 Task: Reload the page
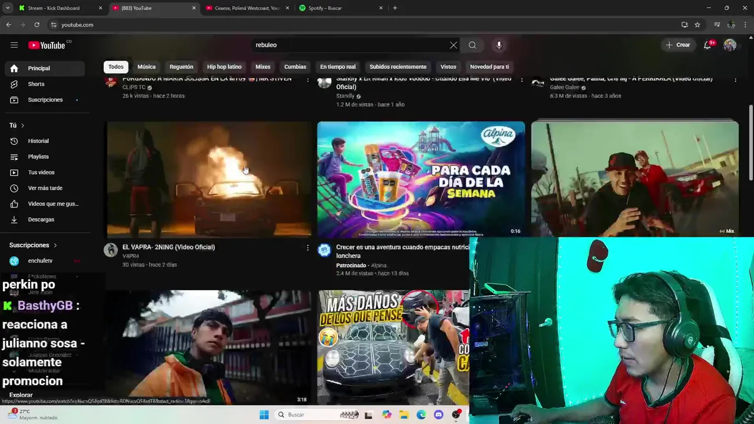tap(37, 25)
